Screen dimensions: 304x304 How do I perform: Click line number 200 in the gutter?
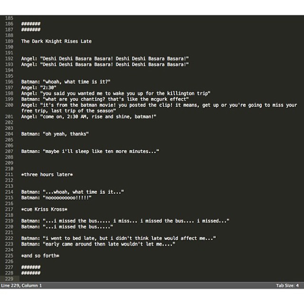pyautogui.click(x=9, y=105)
